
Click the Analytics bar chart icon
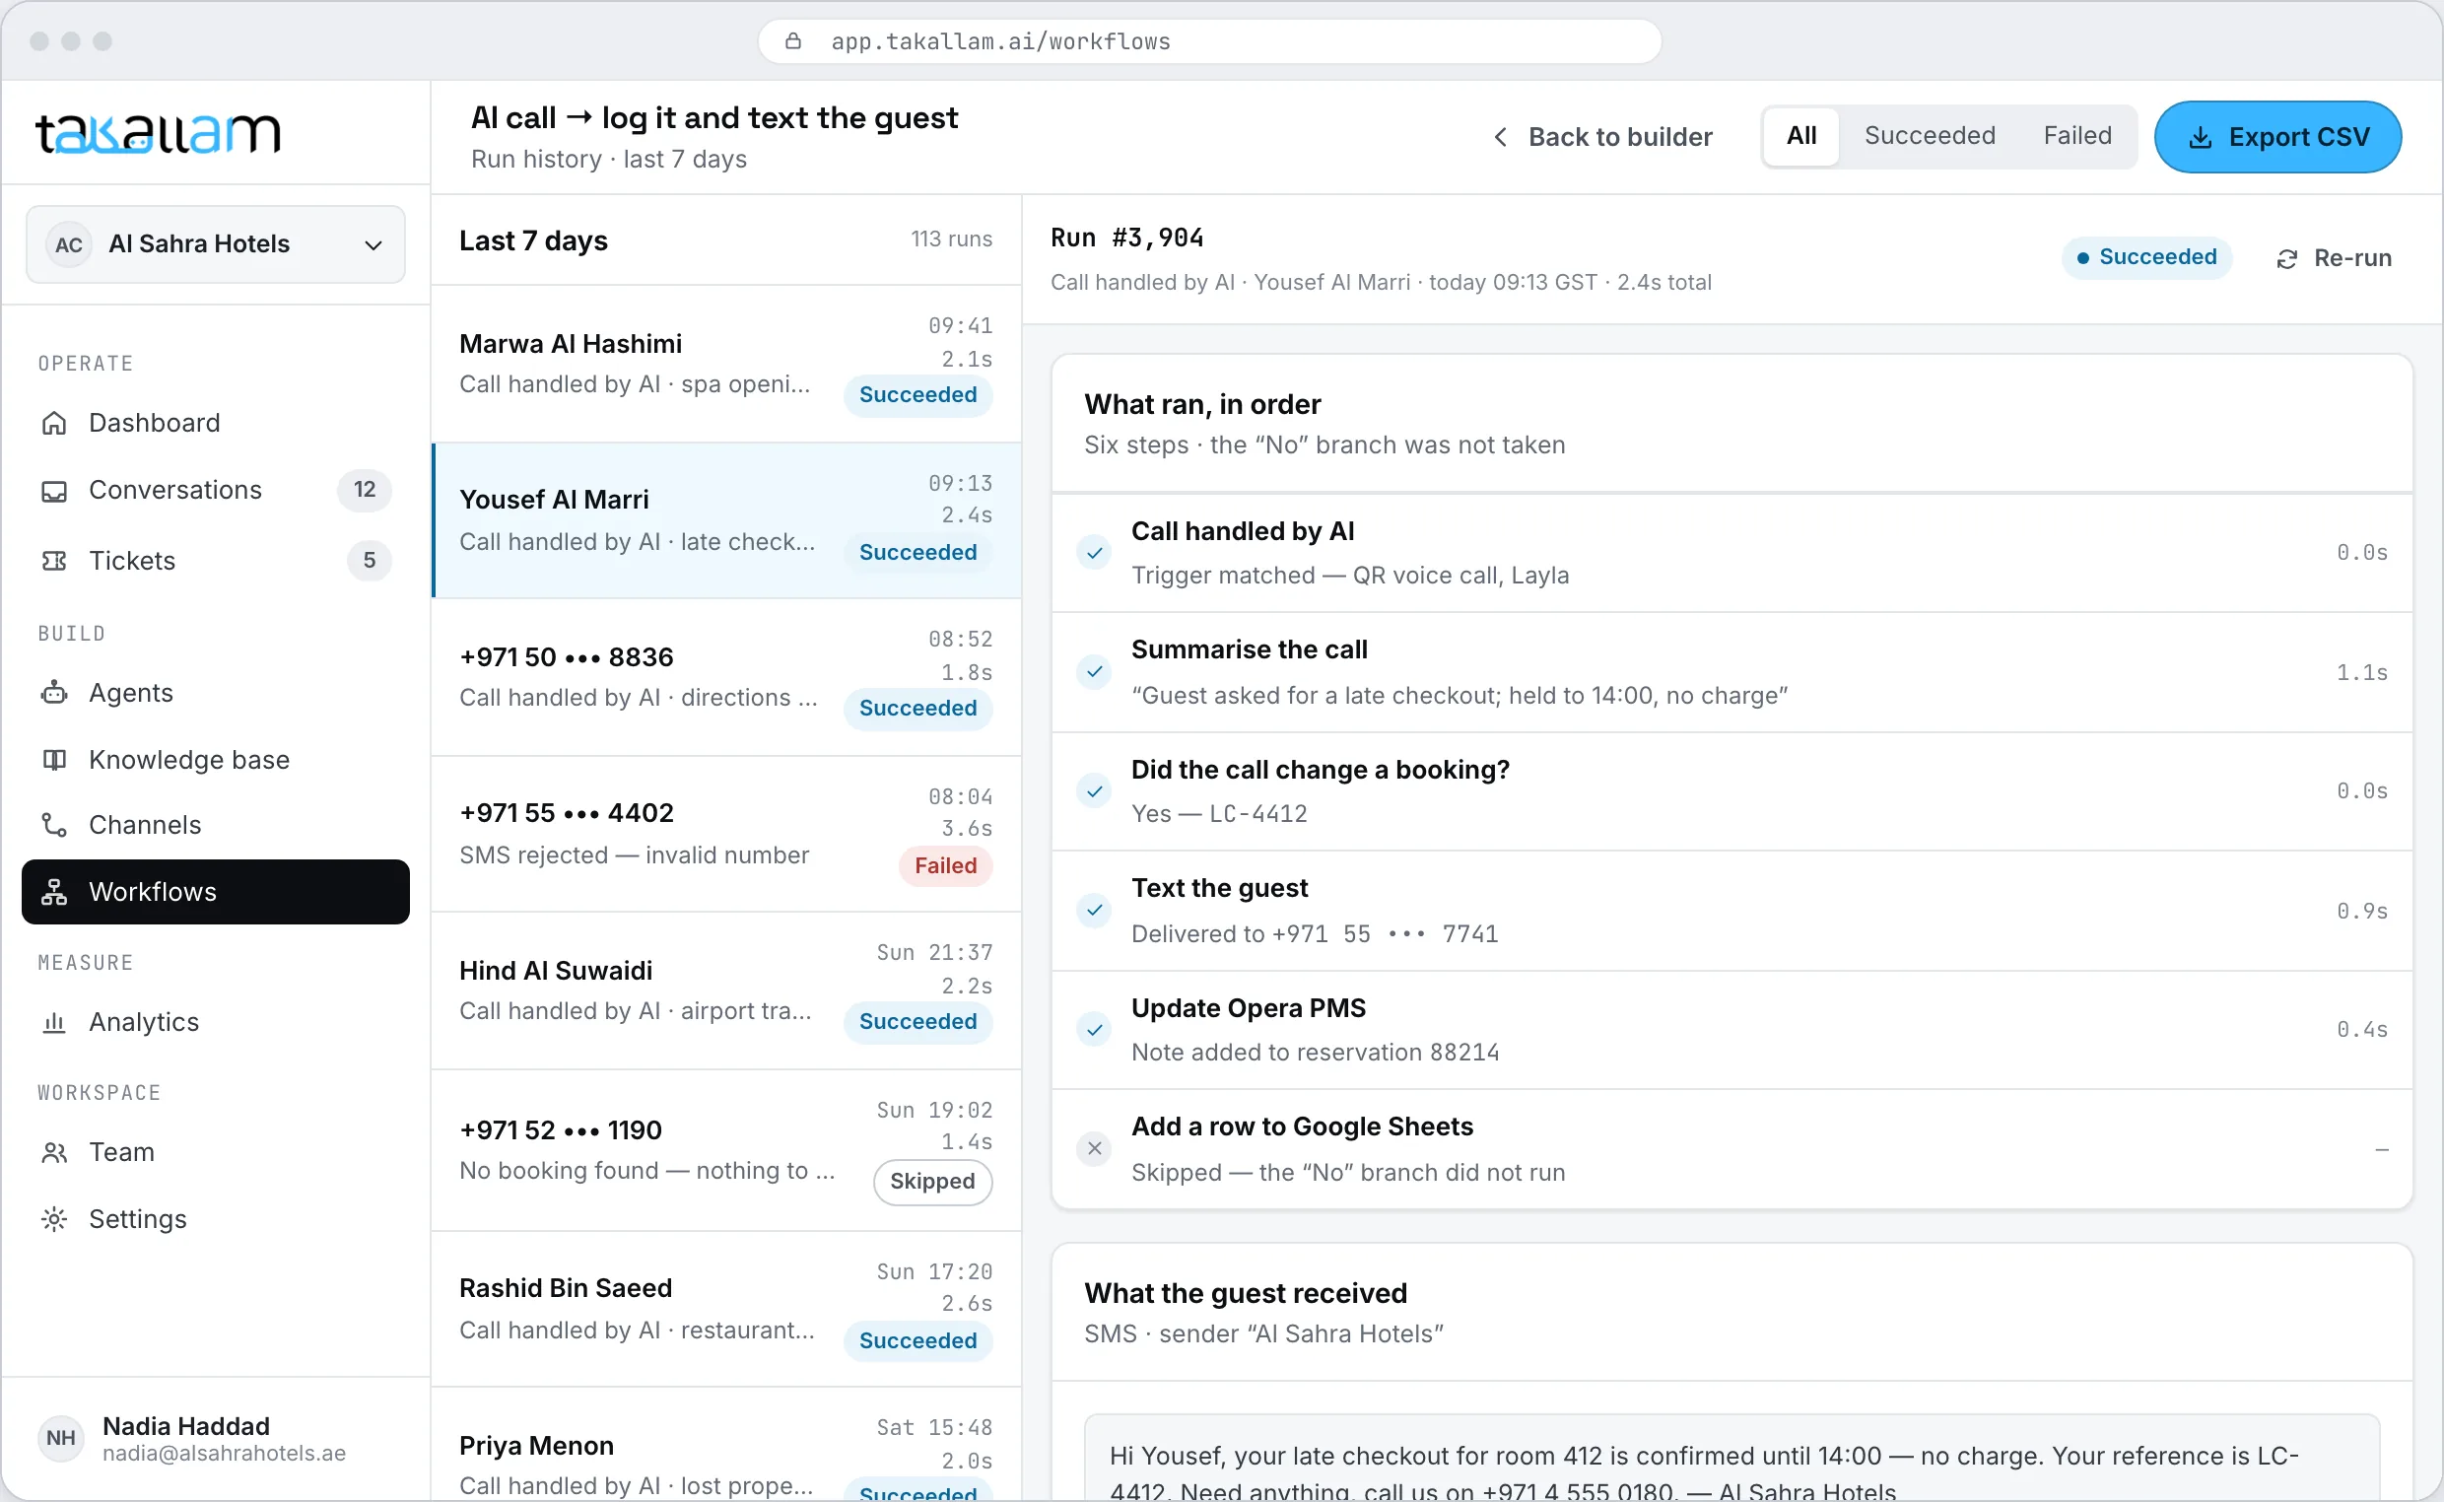coord(54,1022)
